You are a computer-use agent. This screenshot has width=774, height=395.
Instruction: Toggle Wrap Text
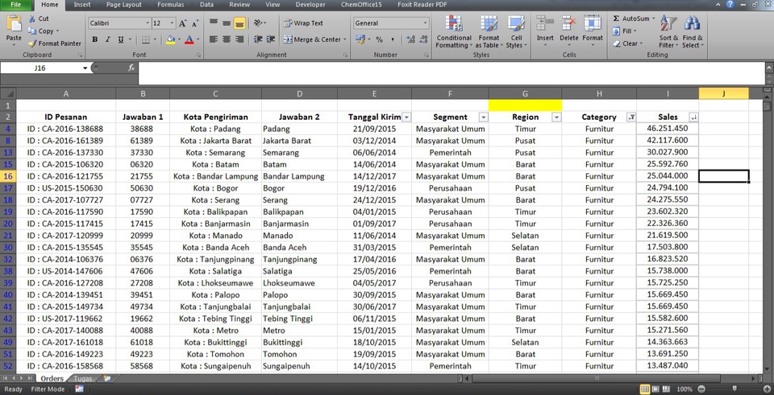(304, 23)
